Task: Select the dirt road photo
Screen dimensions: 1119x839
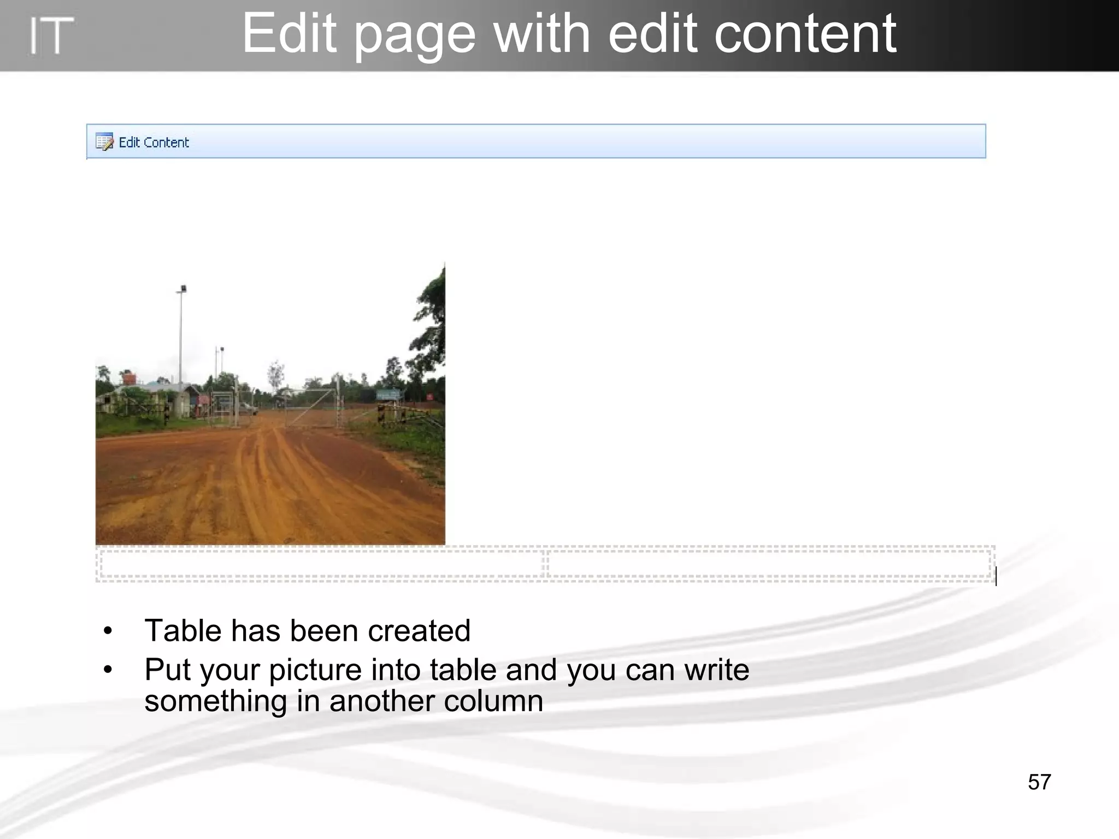Action: [270, 403]
